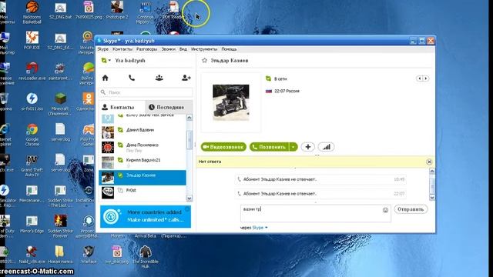Click contact list scroll up arrow
Viewport: 493px width, 277px height.
pos(189,118)
